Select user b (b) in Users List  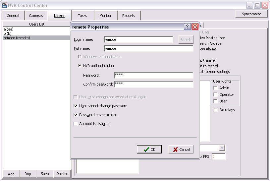(36, 33)
